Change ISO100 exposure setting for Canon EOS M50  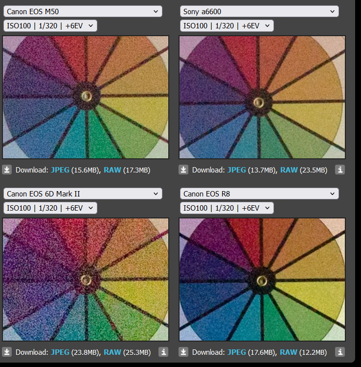coord(50,26)
